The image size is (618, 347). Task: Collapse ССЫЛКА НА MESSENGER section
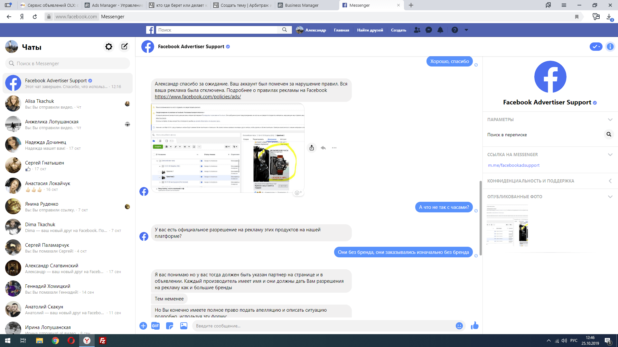[x=610, y=155]
